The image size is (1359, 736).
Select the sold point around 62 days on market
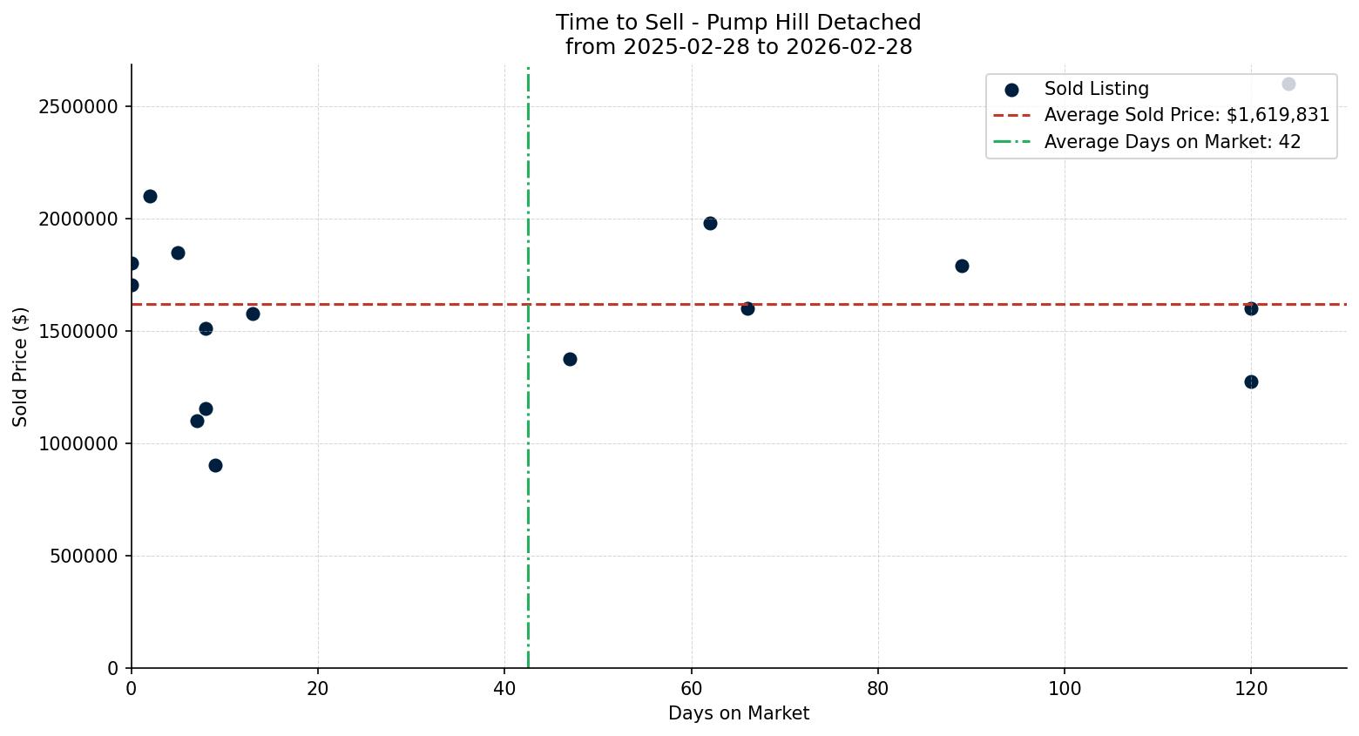pyautogui.click(x=711, y=223)
